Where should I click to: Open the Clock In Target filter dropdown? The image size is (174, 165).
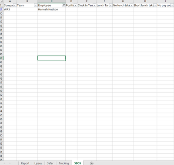[x=94, y=5]
